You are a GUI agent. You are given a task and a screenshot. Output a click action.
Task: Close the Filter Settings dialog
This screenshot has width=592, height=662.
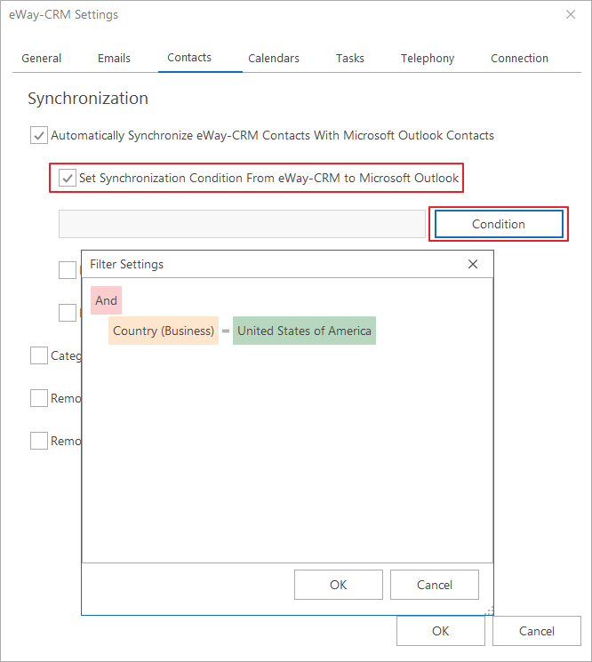click(473, 264)
